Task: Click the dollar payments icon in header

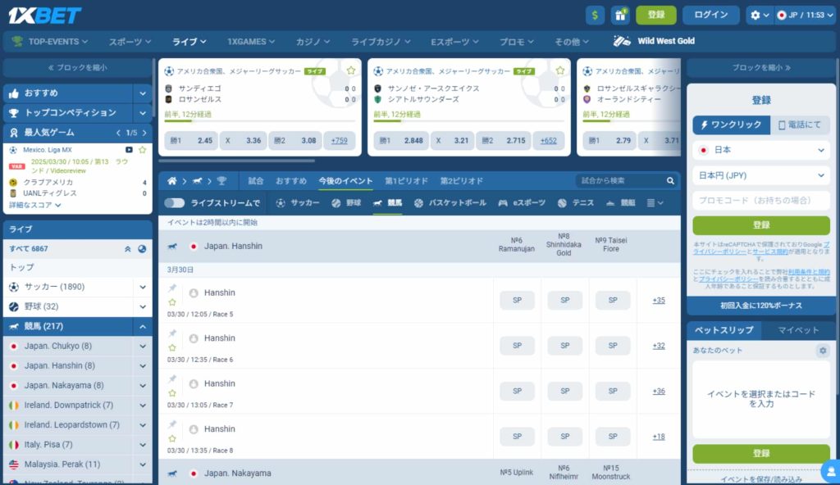Action: pos(595,15)
